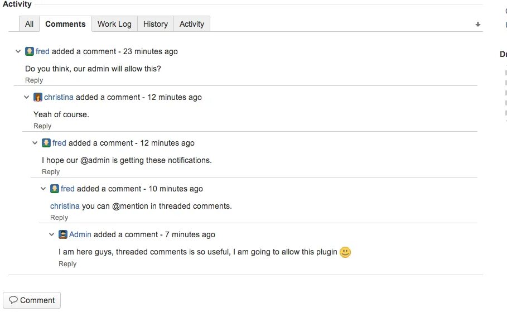
Task: Open the christina mention link in fred's comment
Action: [65, 206]
